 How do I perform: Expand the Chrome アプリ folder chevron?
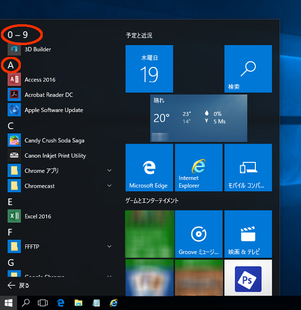point(109,170)
